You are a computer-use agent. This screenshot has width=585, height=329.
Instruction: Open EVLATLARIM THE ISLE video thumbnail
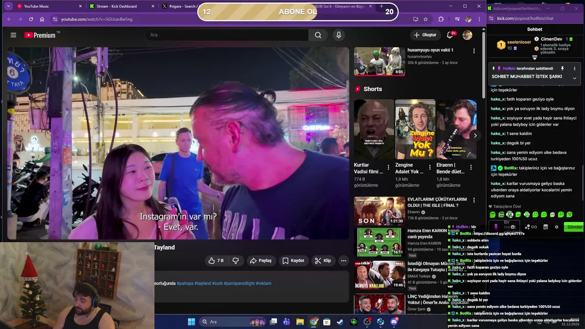(379, 211)
